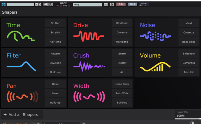Select Noise Vinyl preset
The height and width of the screenshot is (124, 201).
[189, 23]
